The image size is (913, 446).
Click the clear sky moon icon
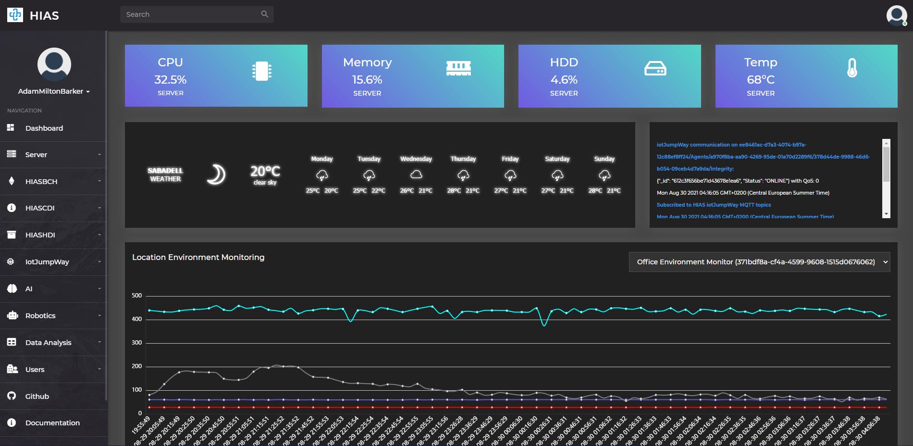coord(216,174)
